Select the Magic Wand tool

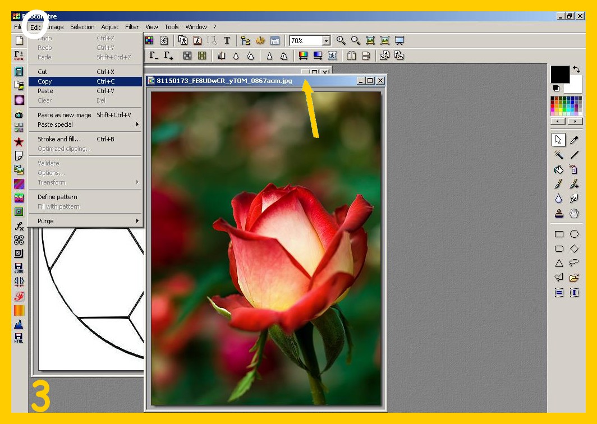(559, 155)
